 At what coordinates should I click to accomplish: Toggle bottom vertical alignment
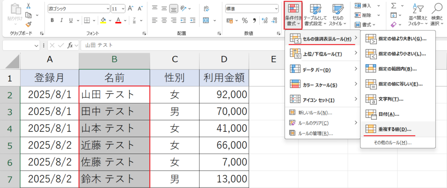point(173,9)
